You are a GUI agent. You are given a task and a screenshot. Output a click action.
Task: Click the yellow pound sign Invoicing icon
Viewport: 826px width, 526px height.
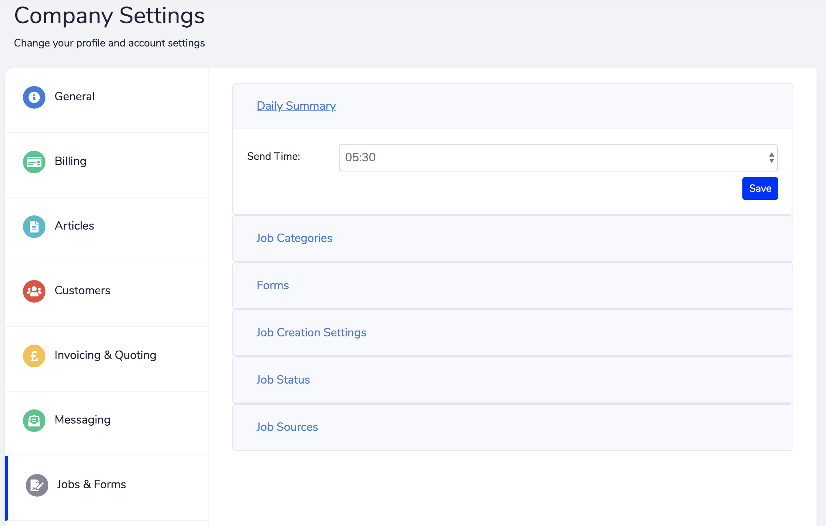tap(34, 356)
